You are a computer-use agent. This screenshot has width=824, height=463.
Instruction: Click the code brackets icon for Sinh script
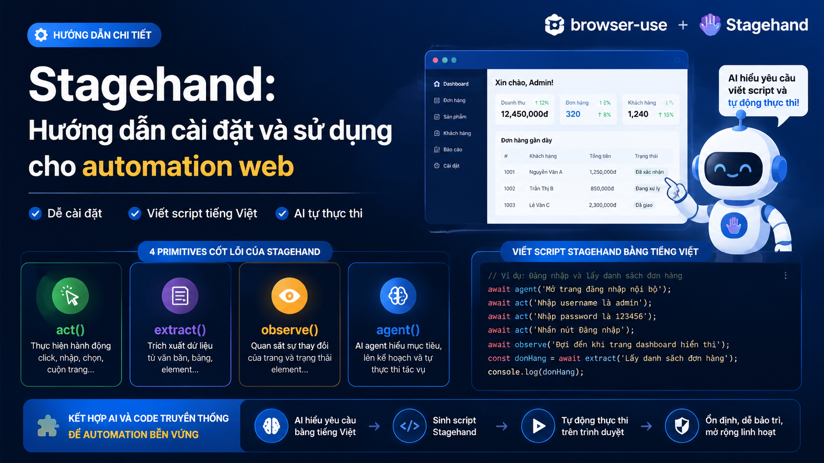click(x=410, y=426)
